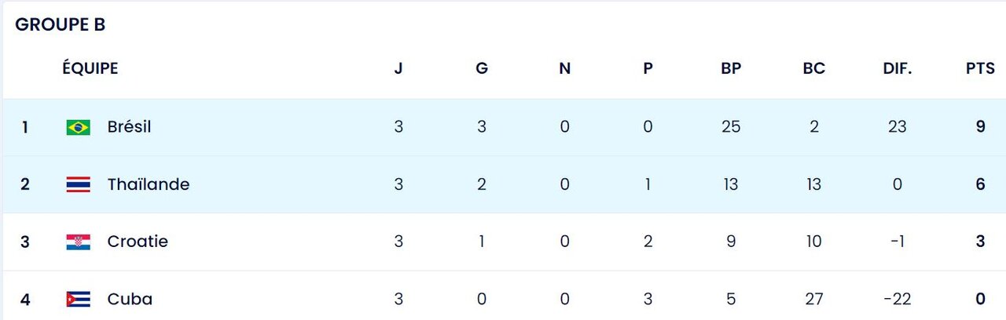
Task: Select the Croatie team name
Action: point(138,242)
